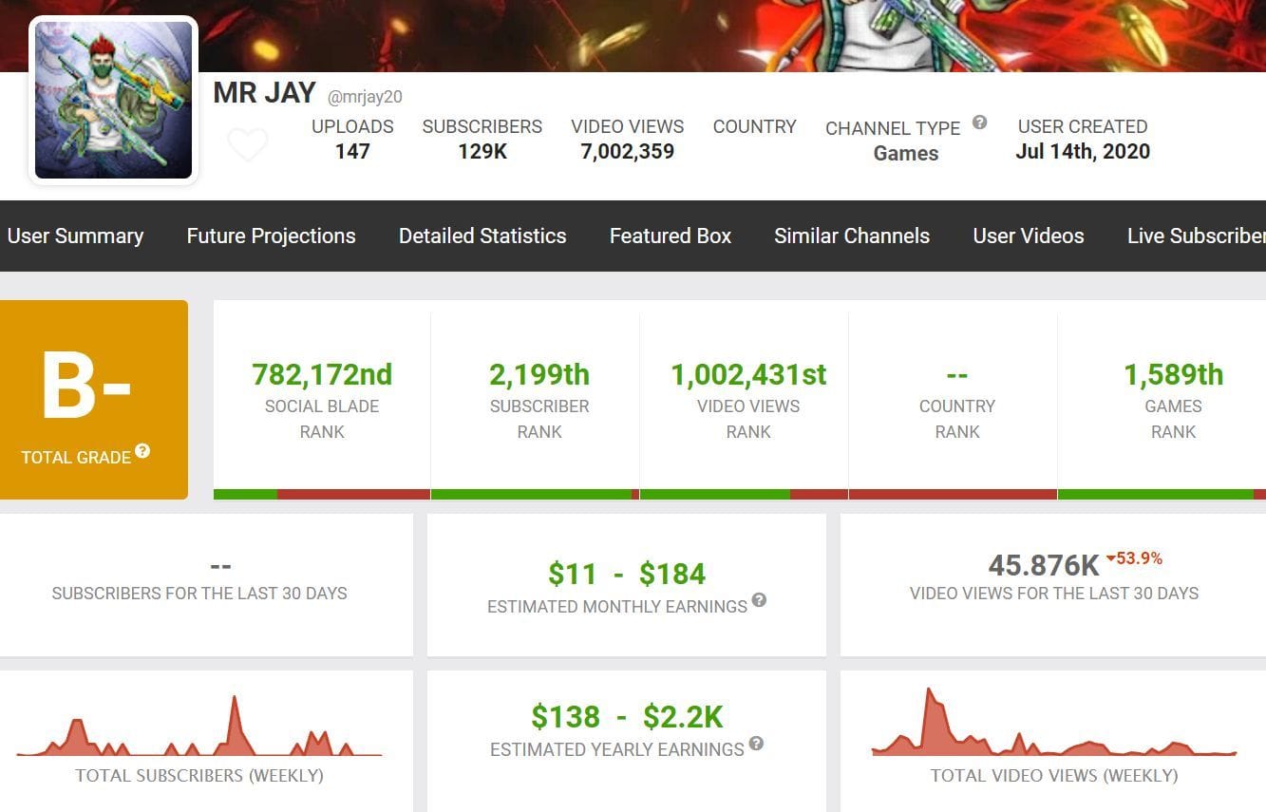Switch to the Future Projections tab
The image size is (1266, 812).
271,236
